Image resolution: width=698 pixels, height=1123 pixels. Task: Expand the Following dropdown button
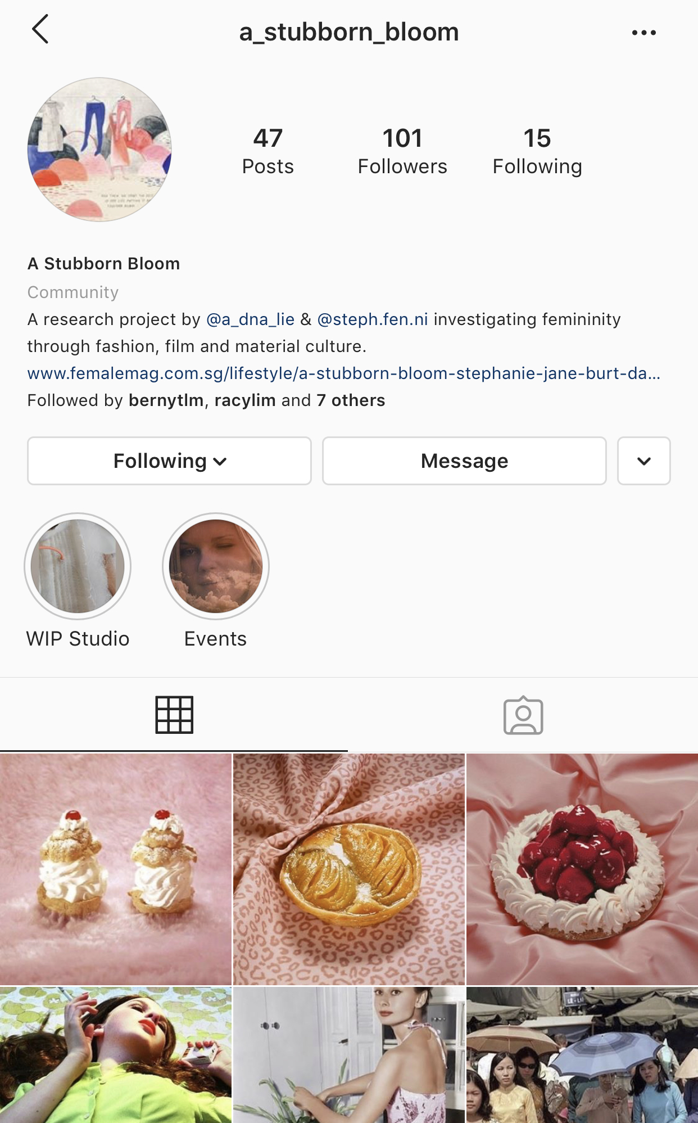click(x=169, y=461)
